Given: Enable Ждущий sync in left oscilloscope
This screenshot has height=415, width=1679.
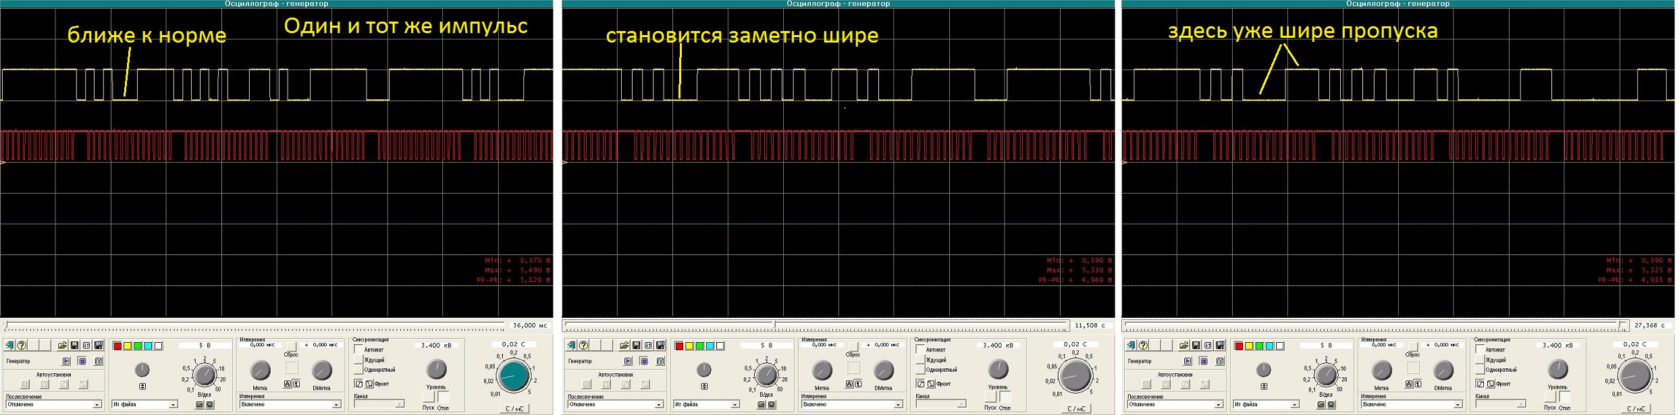Looking at the screenshot, I should click(358, 360).
